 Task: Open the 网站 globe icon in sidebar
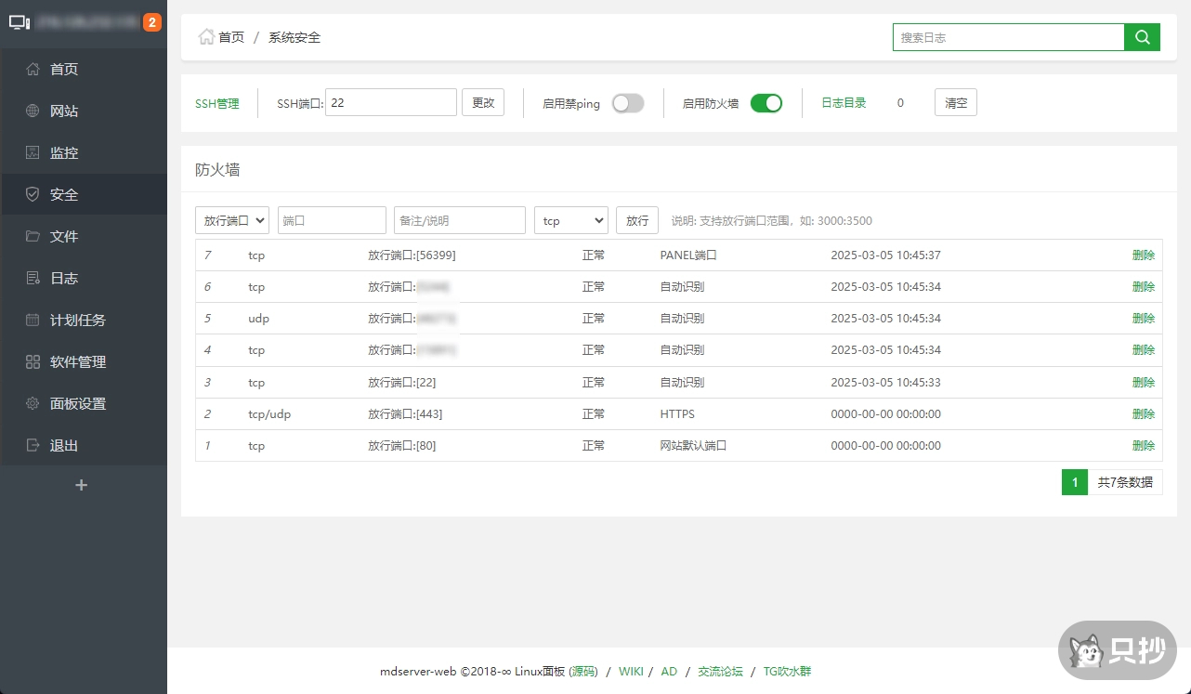(x=33, y=111)
